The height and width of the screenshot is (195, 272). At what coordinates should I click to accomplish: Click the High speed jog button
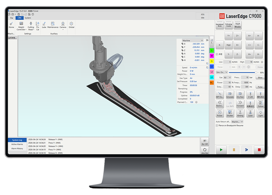229,45
